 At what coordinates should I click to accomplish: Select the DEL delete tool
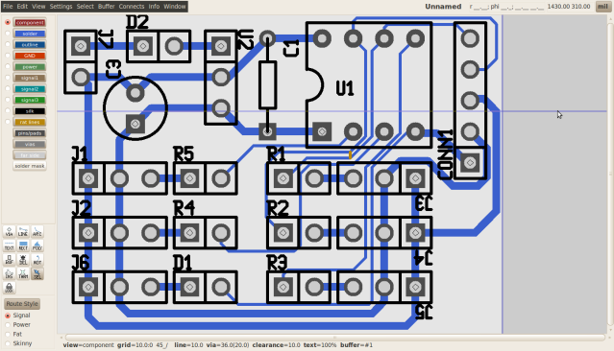(x=23, y=260)
